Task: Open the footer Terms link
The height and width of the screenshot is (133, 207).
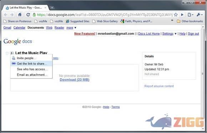Action: click(116, 107)
